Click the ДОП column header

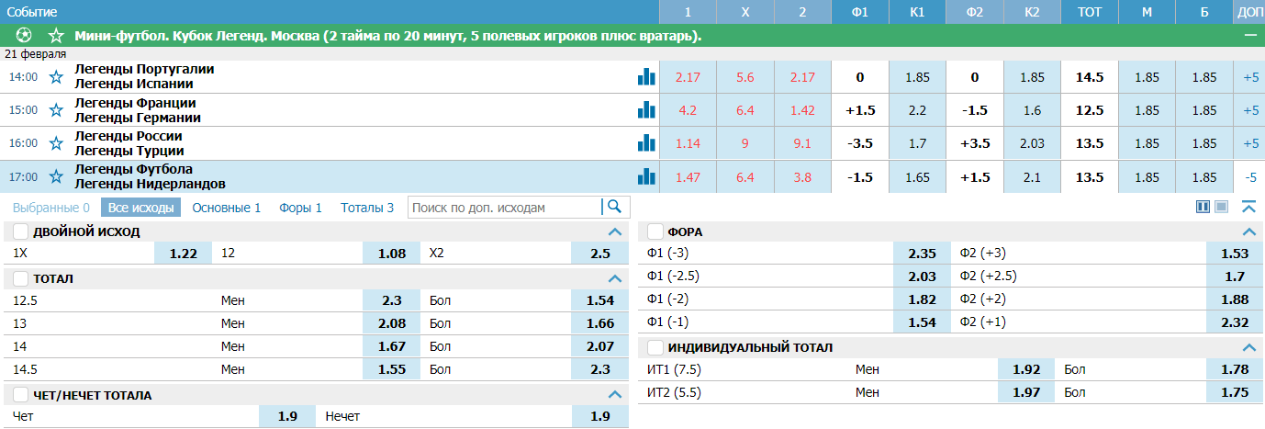coord(1249,12)
